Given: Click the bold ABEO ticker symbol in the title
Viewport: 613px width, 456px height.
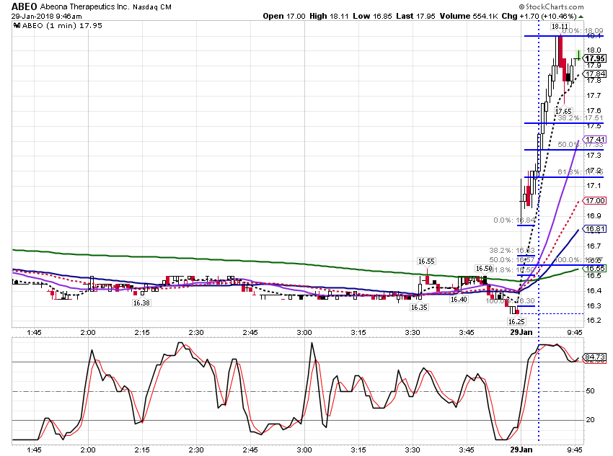Looking at the screenshot, I should pyautogui.click(x=25, y=6).
